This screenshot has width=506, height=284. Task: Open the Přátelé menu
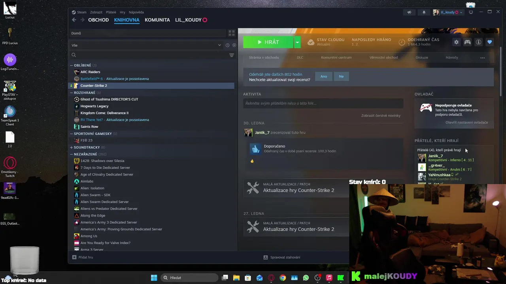click(x=111, y=12)
